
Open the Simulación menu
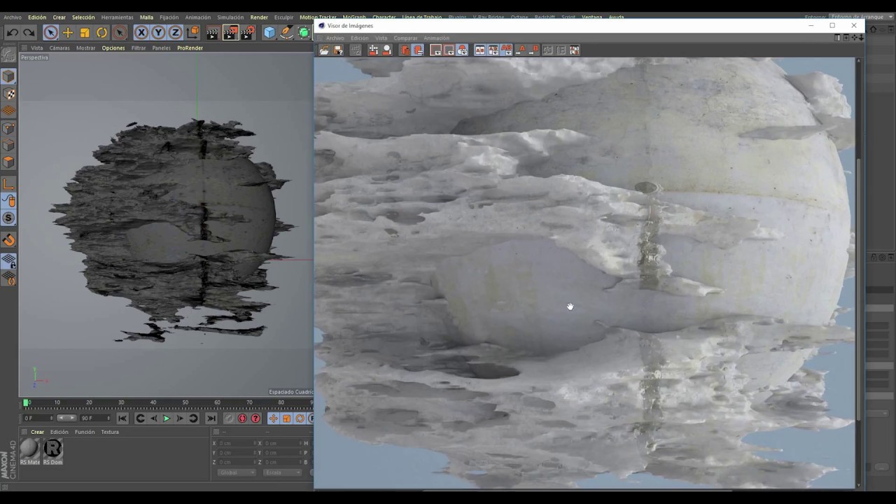[x=230, y=17]
